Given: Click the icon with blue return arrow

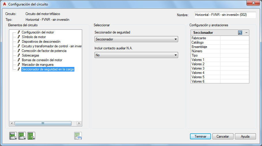Looking at the screenshot, I should 78,136.
